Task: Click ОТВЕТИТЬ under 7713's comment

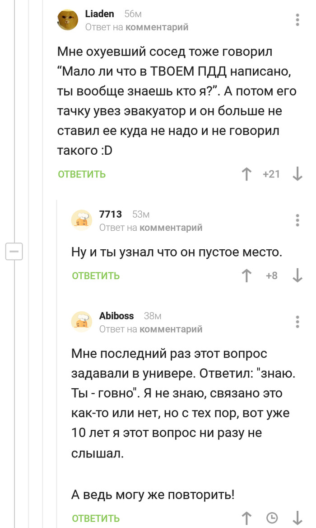Action: (95, 275)
